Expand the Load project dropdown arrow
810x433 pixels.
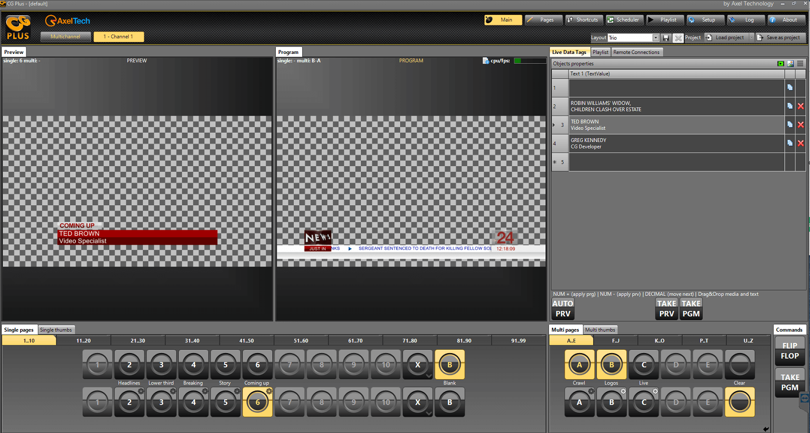[x=751, y=37]
